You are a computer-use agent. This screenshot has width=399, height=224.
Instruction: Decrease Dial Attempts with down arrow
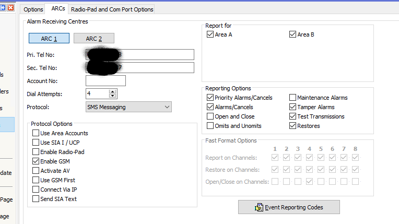[112, 96]
